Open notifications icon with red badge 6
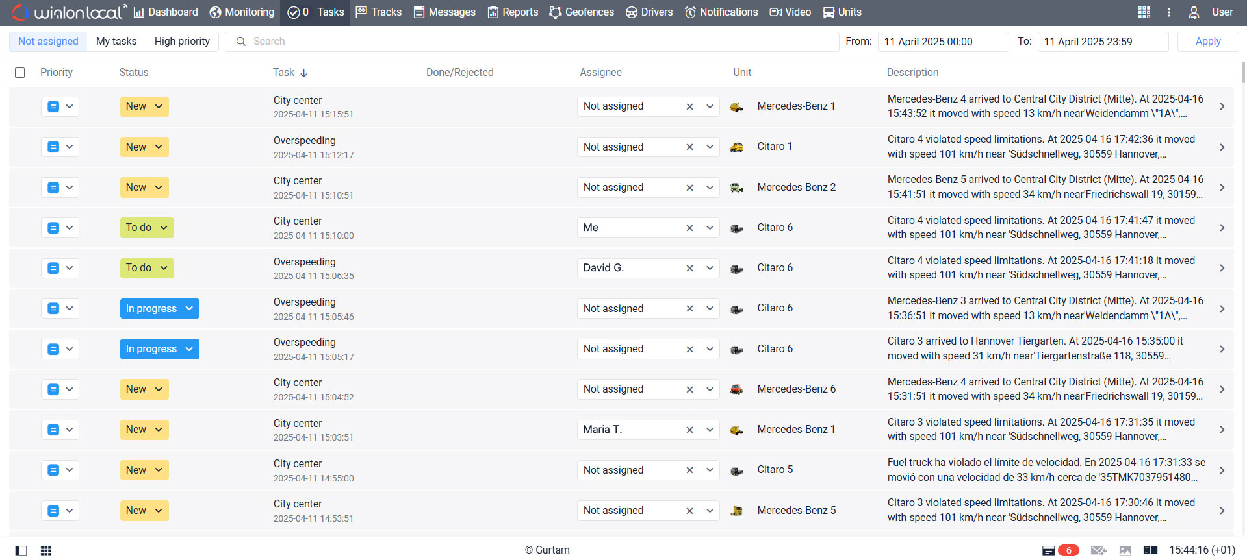Screen dimensions: 1247x560 click(1061, 550)
